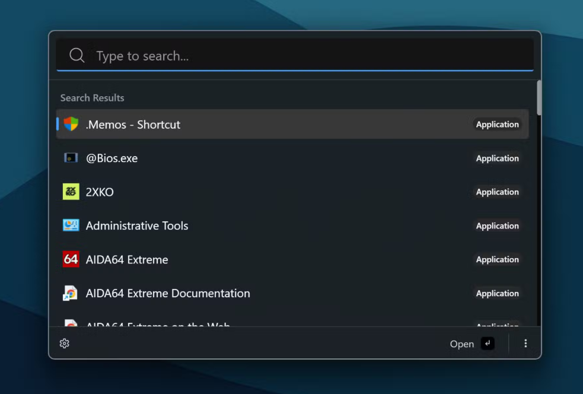Click the magnifying glass search icon
Image resolution: width=583 pixels, height=394 pixels.
[77, 55]
